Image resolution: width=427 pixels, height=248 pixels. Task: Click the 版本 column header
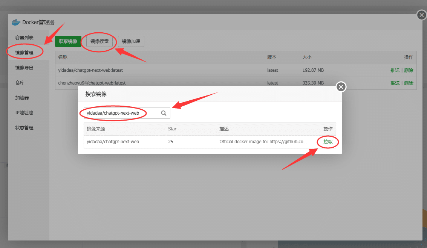pyautogui.click(x=271, y=57)
